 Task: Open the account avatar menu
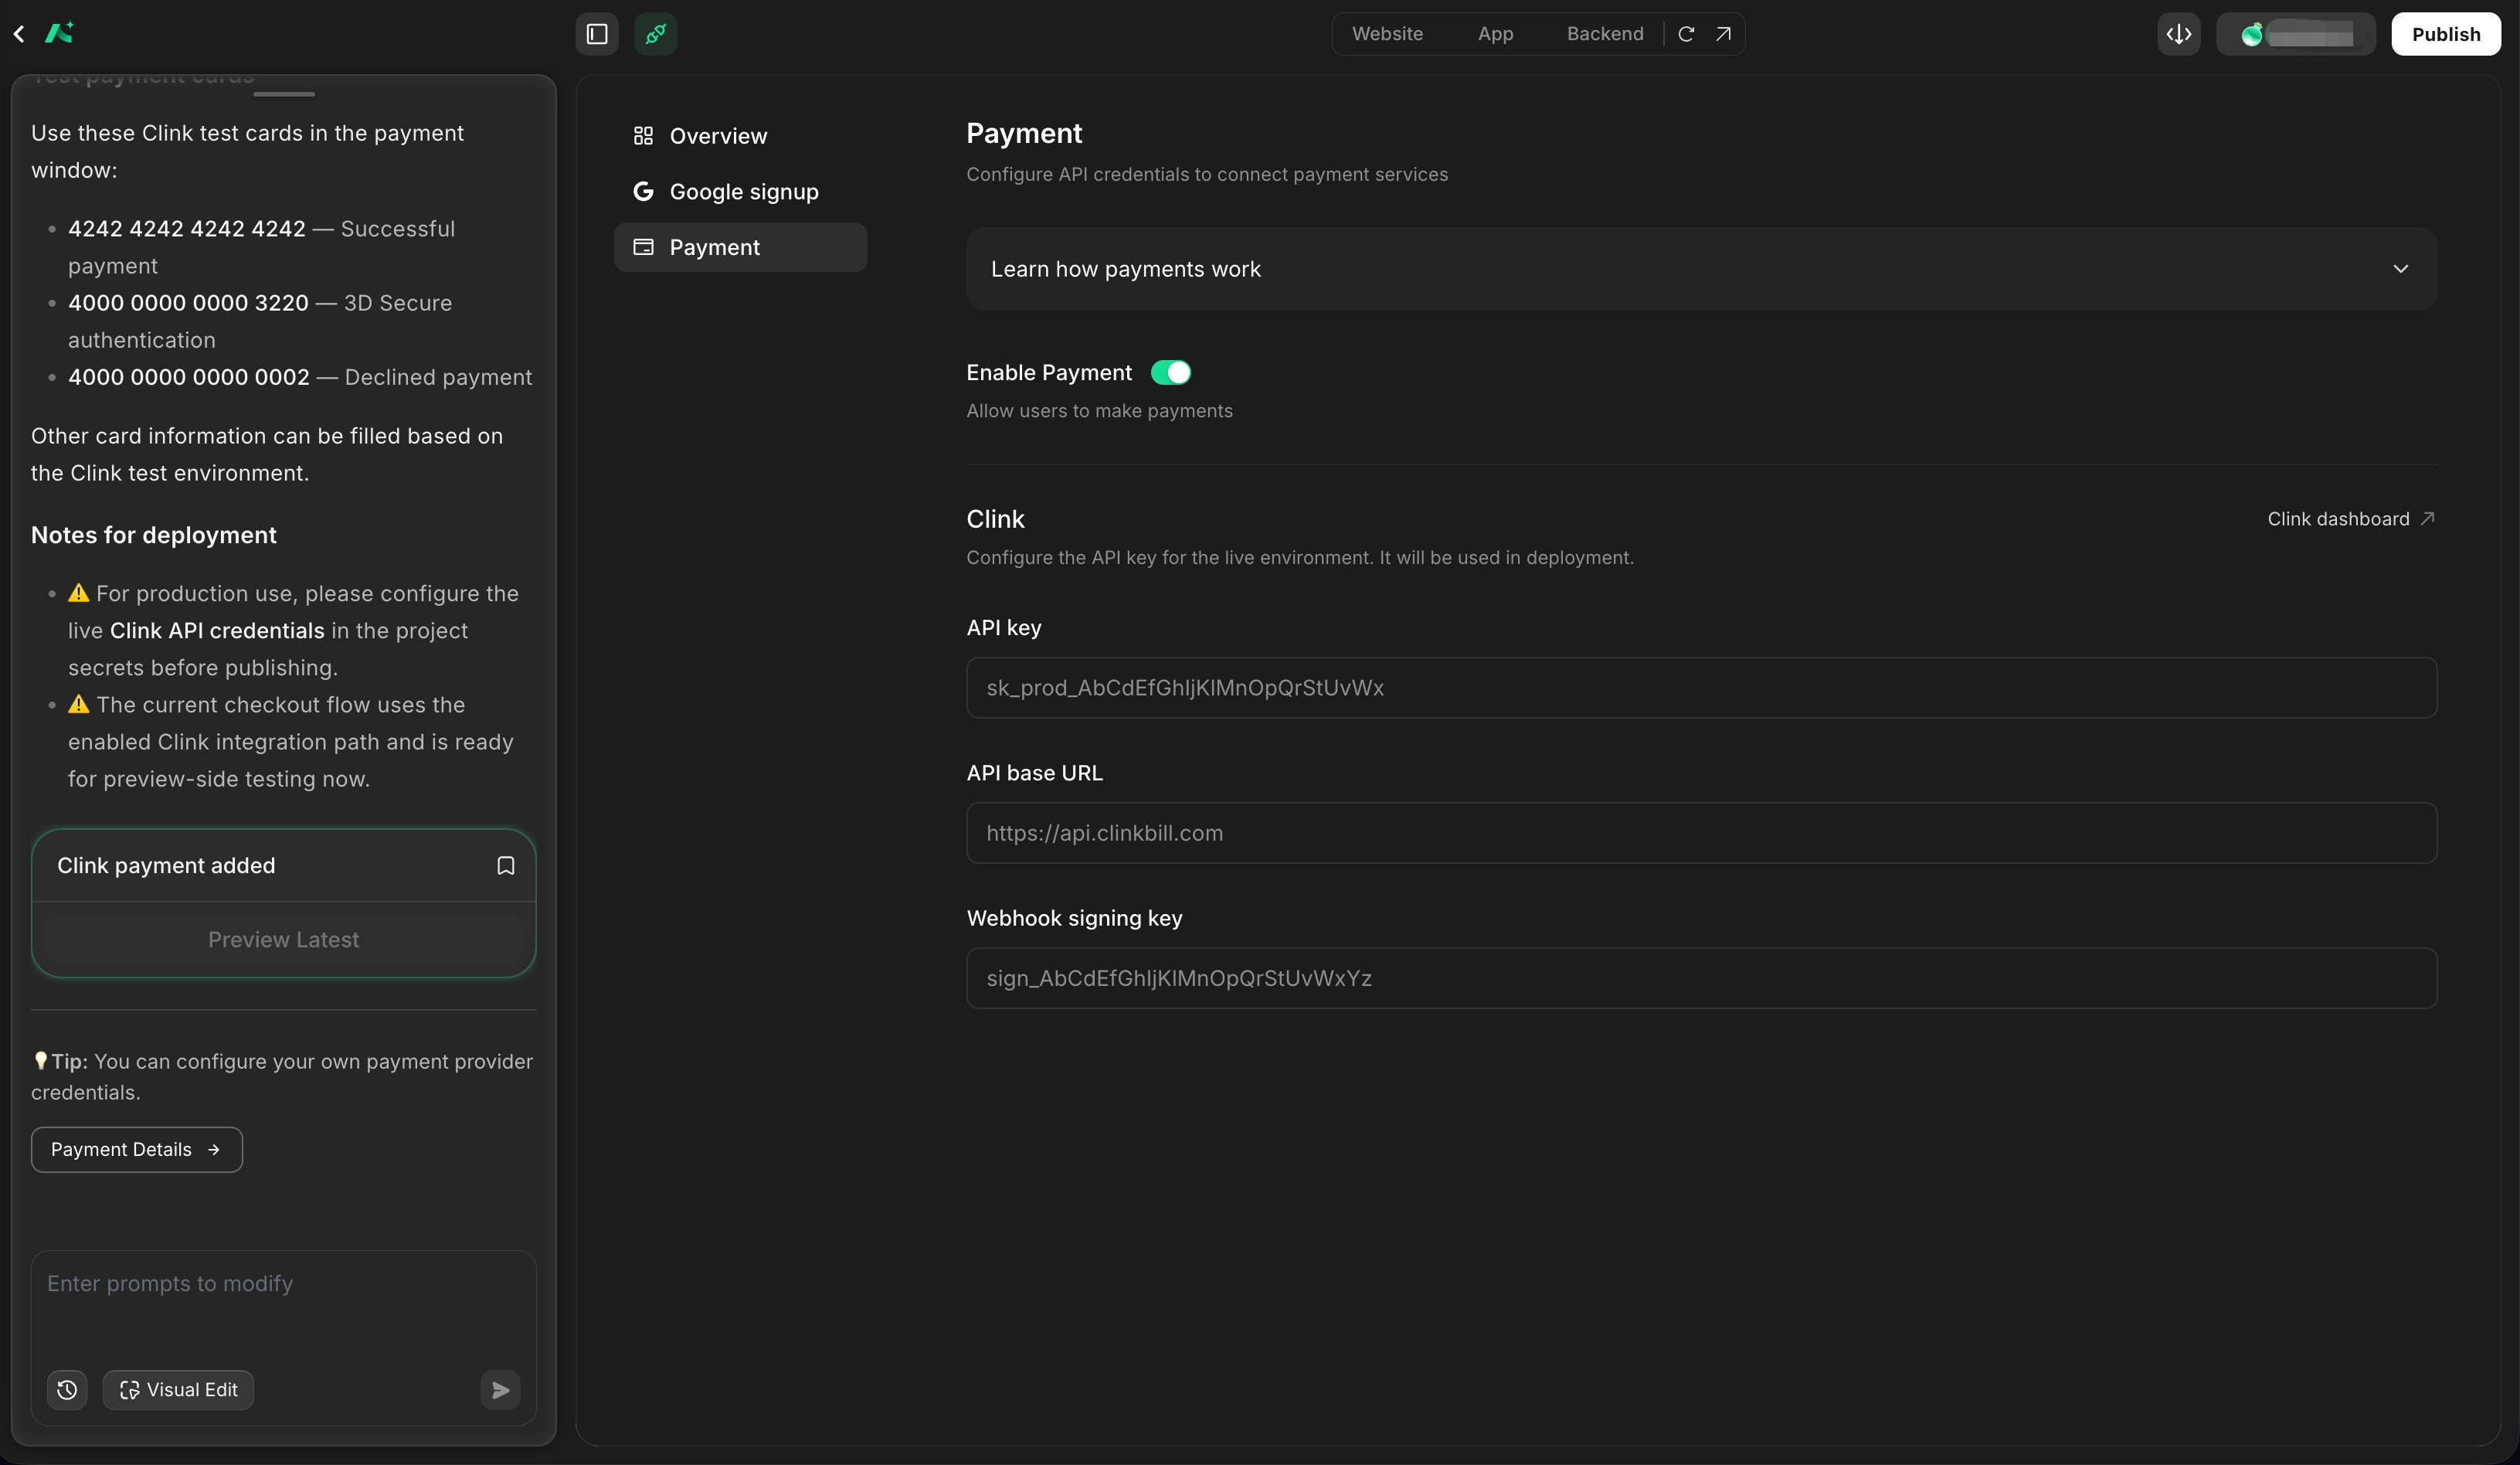[2296, 34]
